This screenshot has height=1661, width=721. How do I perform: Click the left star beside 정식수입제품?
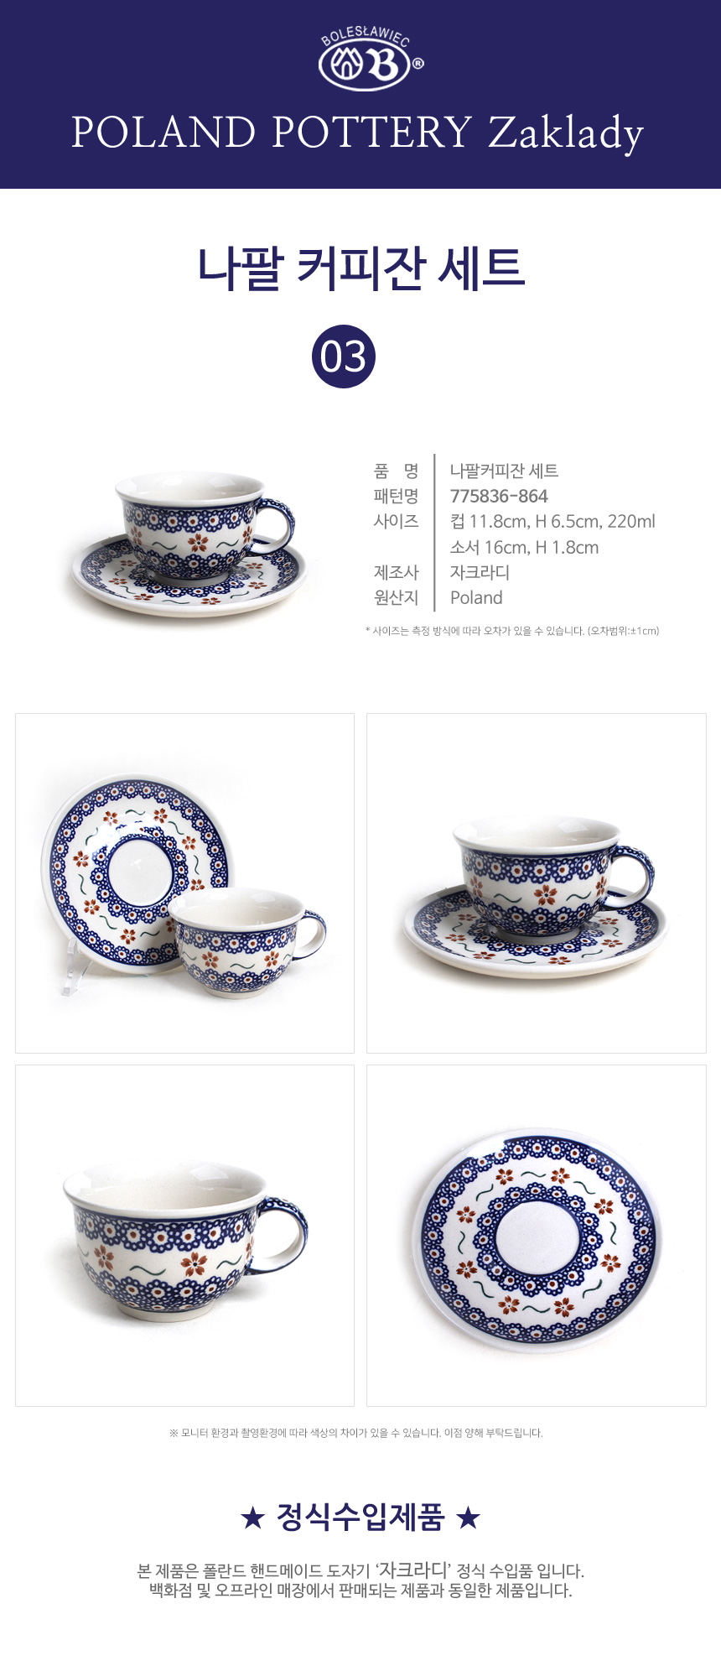(x=252, y=1517)
